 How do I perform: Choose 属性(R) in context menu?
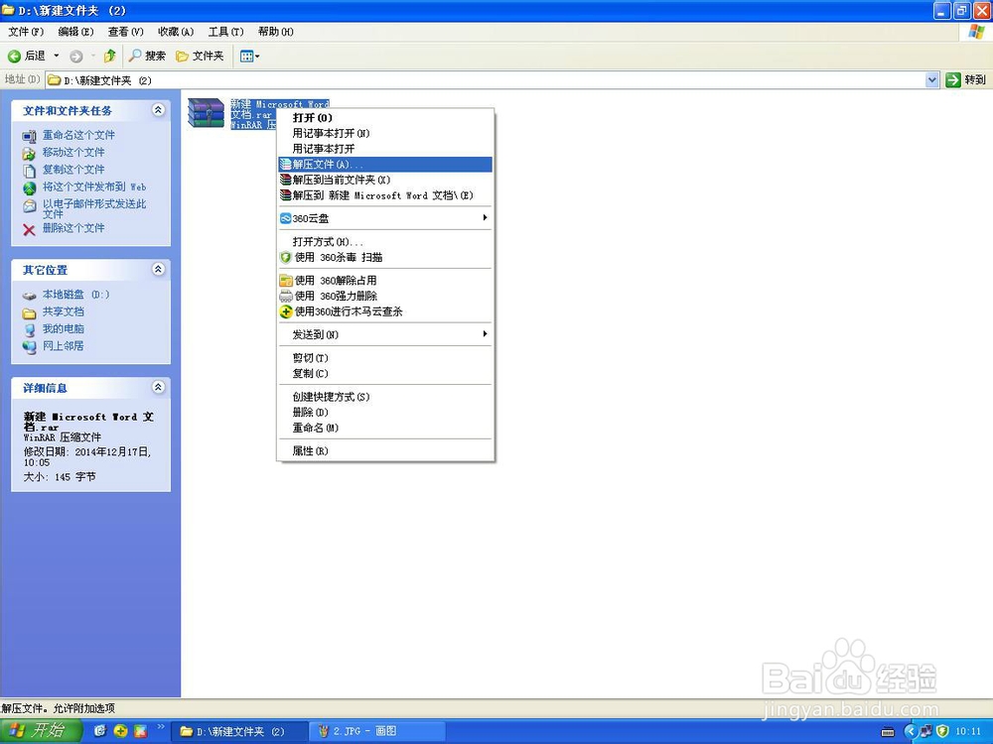pos(385,451)
